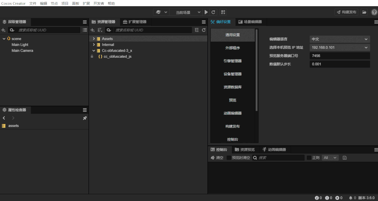Switch to the 偏好设置 tab
378x201 pixels.
pyautogui.click(x=221, y=22)
